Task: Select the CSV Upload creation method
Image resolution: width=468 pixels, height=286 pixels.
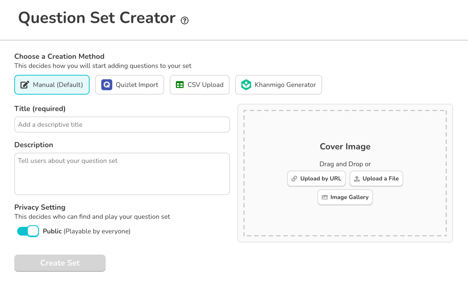Action: pyautogui.click(x=199, y=84)
